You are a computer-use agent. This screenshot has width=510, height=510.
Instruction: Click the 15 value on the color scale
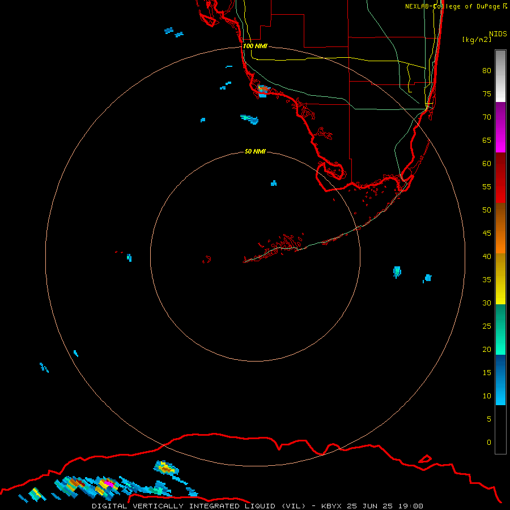point(487,372)
